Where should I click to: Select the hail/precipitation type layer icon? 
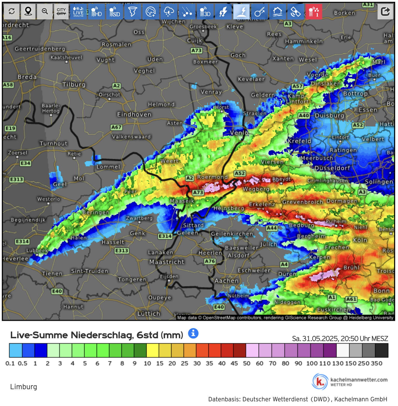187,11
